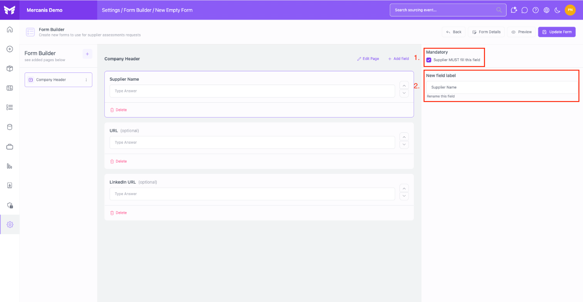
Task: Click the search magnifier icon
Action: coord(499,10)
